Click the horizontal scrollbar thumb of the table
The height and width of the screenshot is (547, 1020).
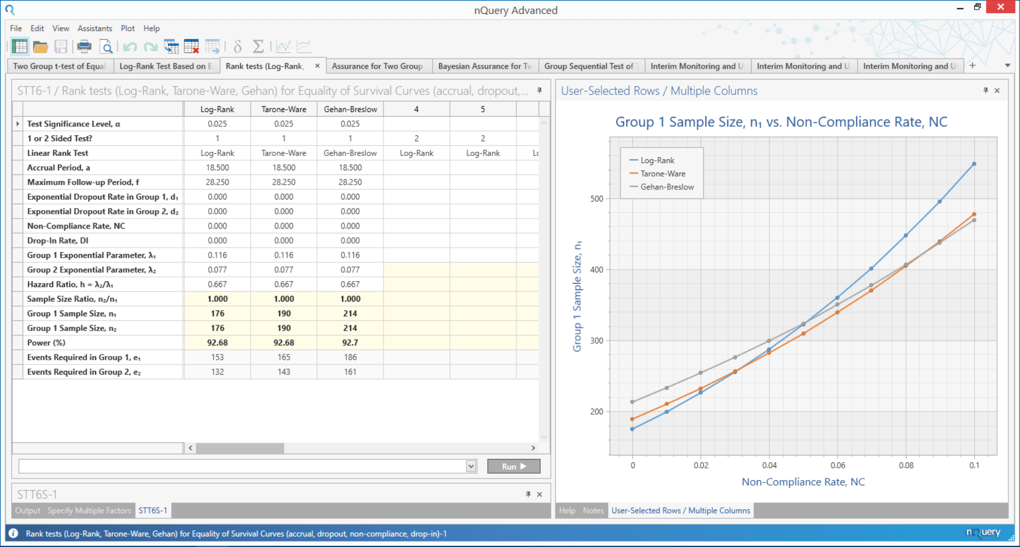240,448
